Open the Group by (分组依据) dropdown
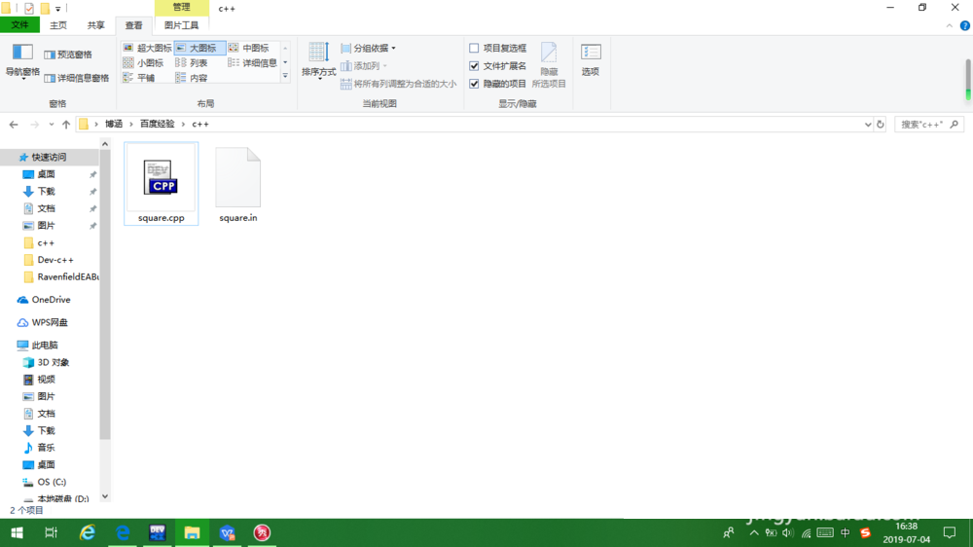 pyautogui.click(x=369, y=48)
